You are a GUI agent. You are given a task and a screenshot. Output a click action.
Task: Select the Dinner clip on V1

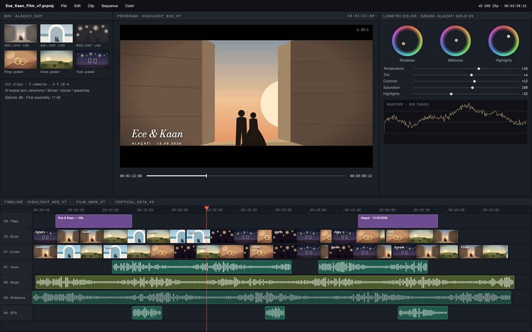coord(289,251)
